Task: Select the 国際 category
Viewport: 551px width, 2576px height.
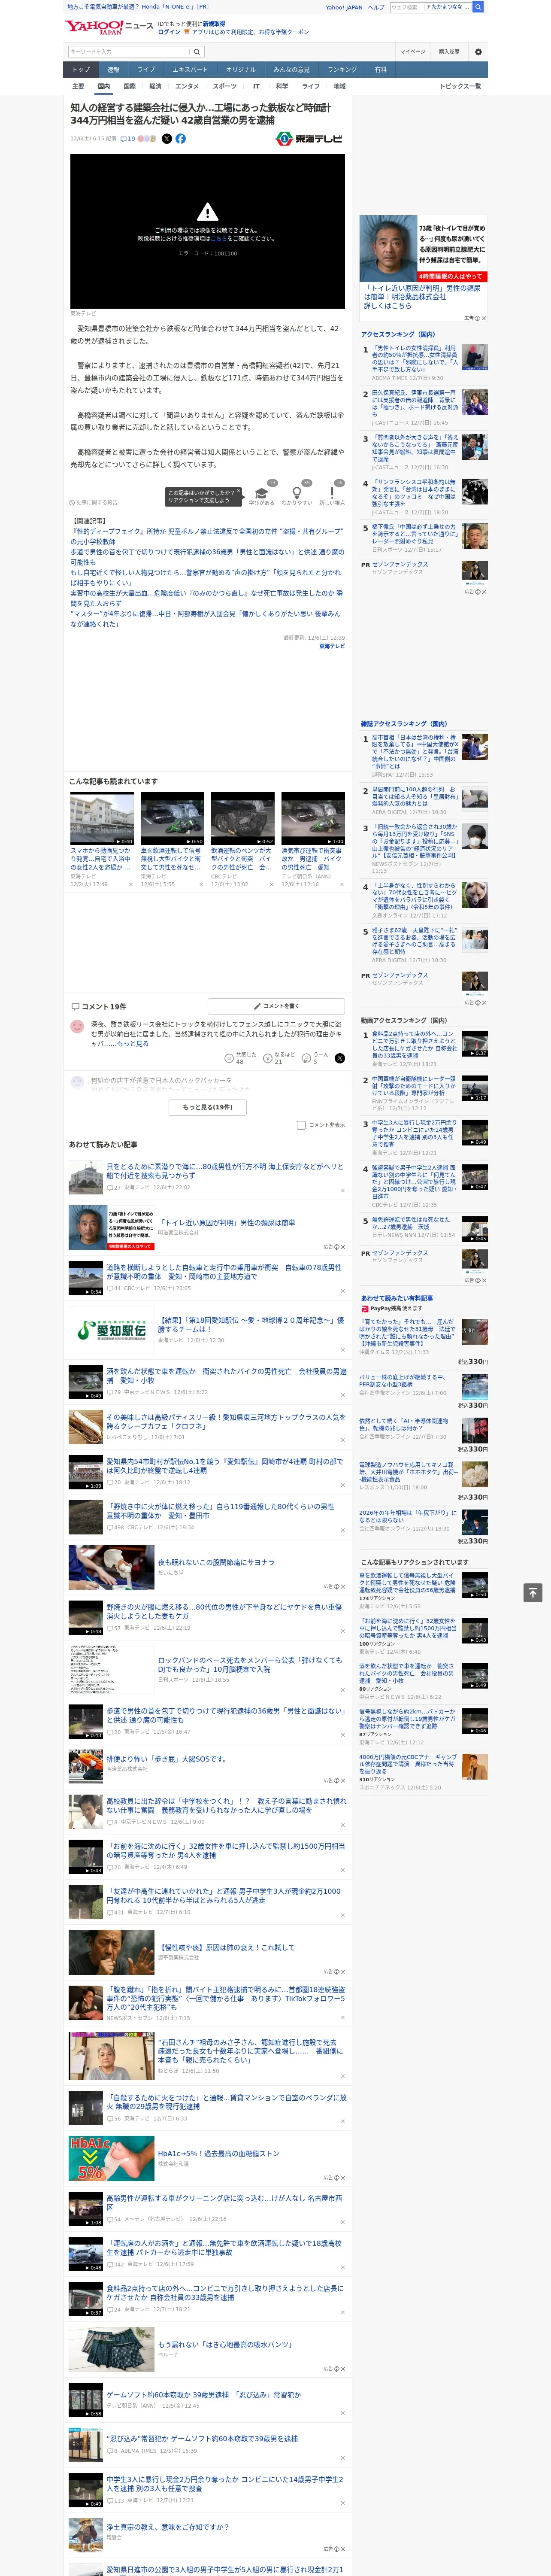Action: [129, 86]
